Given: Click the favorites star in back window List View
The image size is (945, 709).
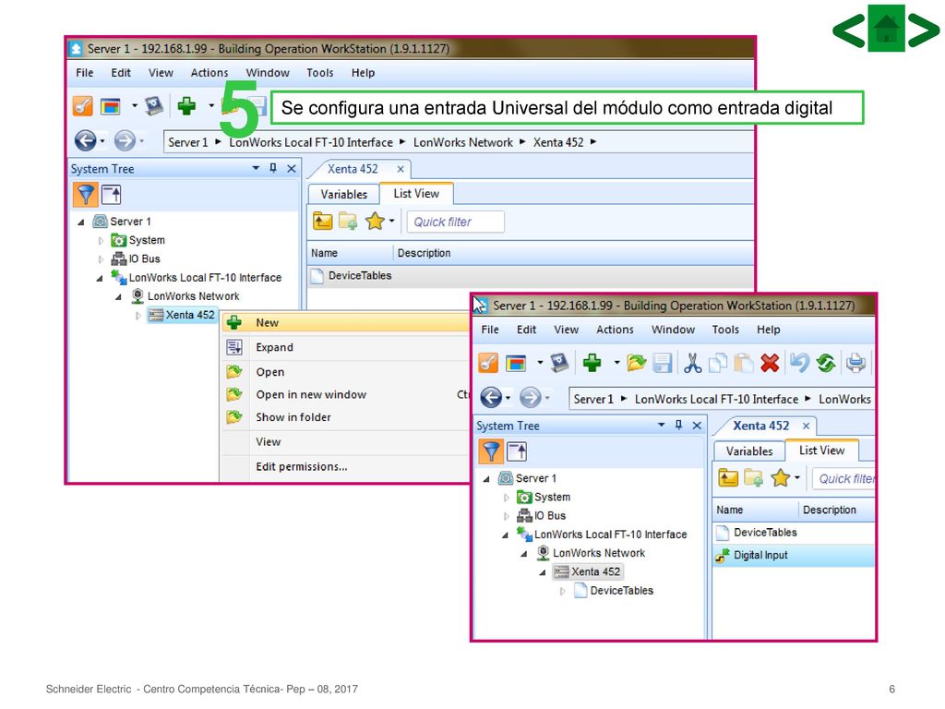Looking at the screenshot, I should (x=375, y=222).
